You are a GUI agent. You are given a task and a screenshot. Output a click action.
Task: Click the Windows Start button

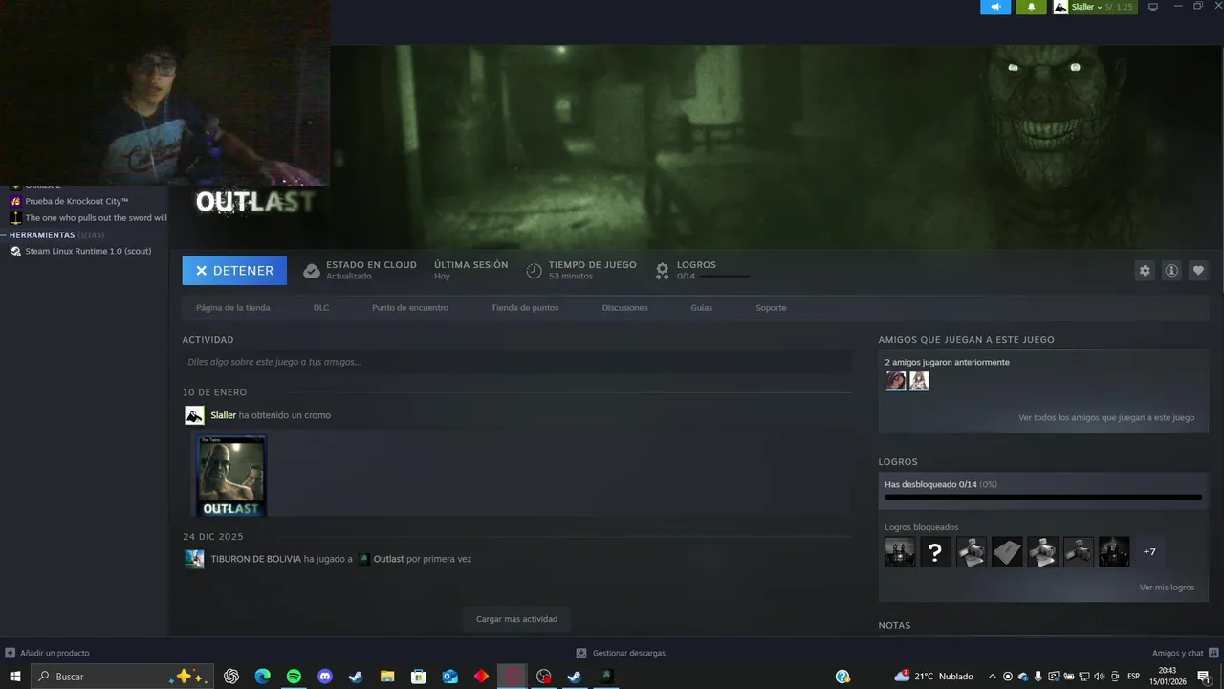[x=14, y=677]
